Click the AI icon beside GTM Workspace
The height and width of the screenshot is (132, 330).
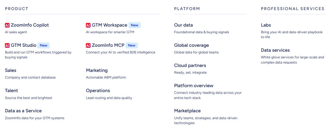click(x=88, y=25)
